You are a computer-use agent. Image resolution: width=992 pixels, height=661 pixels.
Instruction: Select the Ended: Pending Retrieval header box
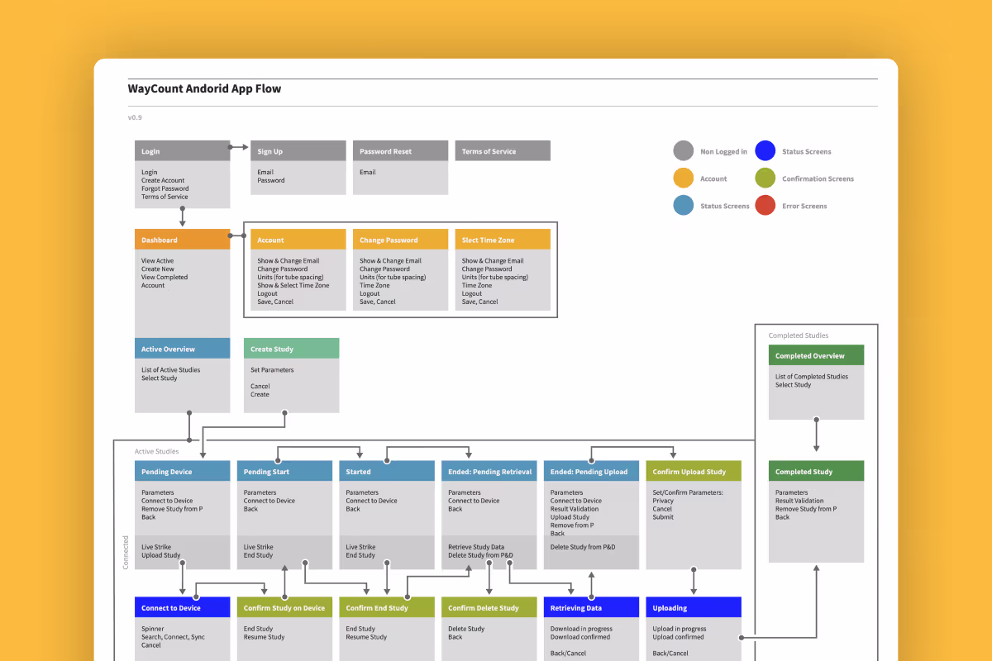[x=489, y=471]
